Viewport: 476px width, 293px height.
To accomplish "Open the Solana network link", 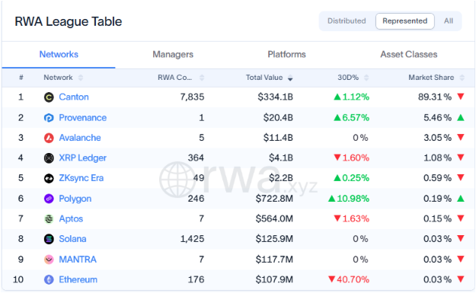I will 72,239.
